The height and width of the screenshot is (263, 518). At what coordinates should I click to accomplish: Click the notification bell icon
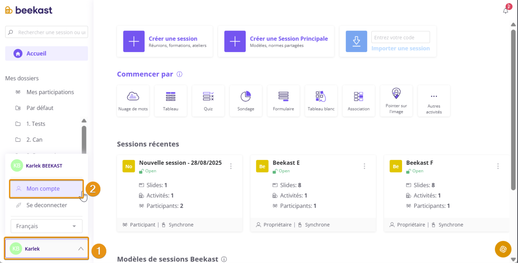tap(505, 11)
